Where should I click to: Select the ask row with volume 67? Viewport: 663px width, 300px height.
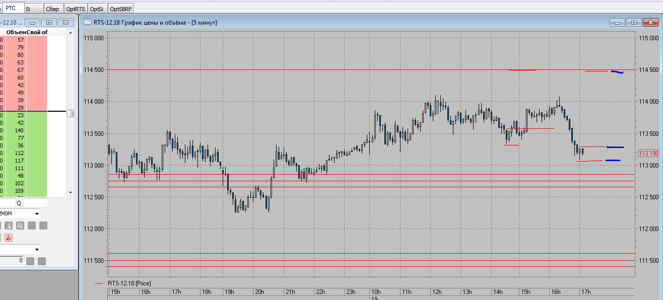23,70
